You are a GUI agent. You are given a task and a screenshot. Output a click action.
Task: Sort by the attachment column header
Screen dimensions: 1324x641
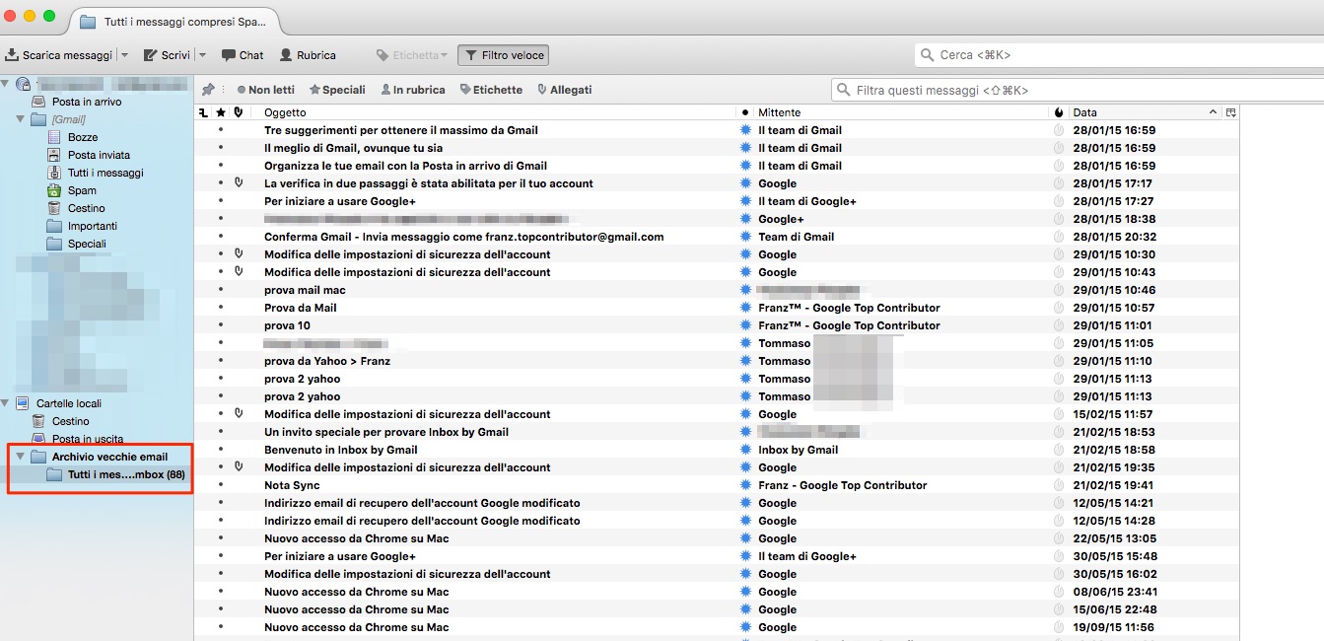(238, 112)
